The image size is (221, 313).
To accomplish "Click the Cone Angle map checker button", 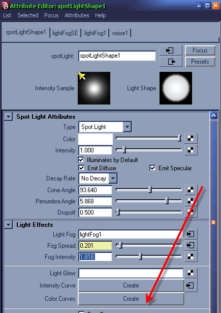I will coord(191,190).
